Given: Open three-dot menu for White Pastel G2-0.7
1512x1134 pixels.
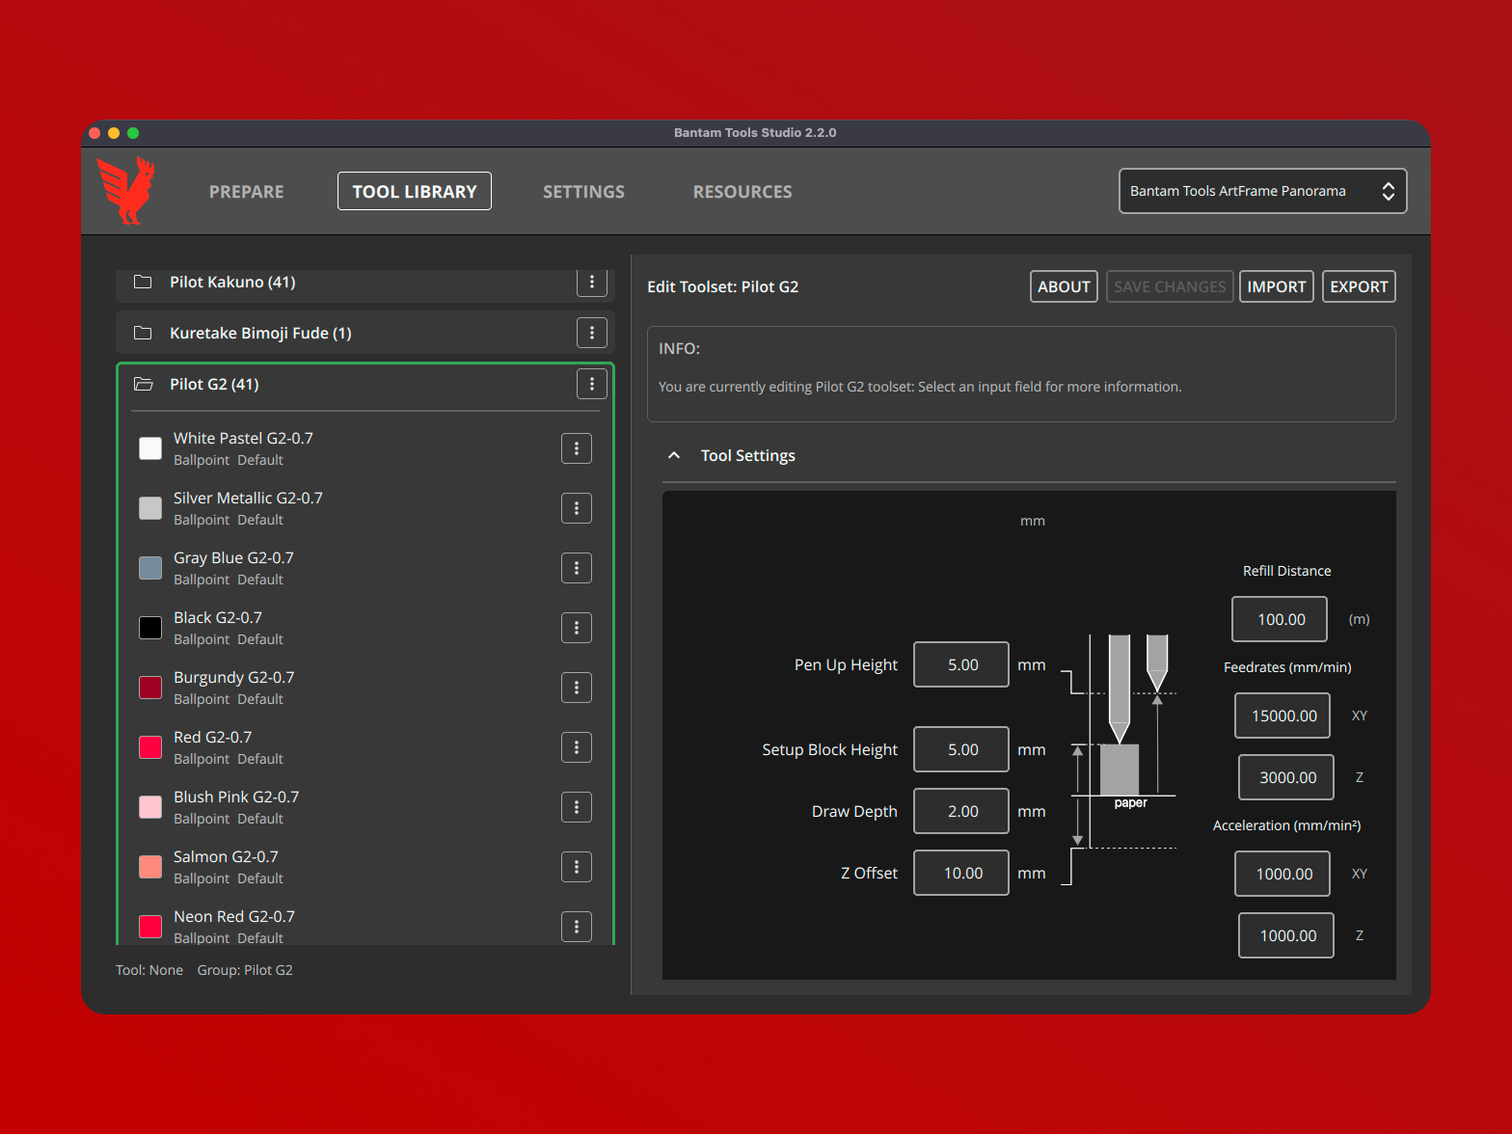Looking at the screenshot, I should tap(576, 448).
